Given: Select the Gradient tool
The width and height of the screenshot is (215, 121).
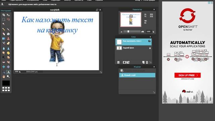Looking at the screenshot, I should (x=4, y=39).
